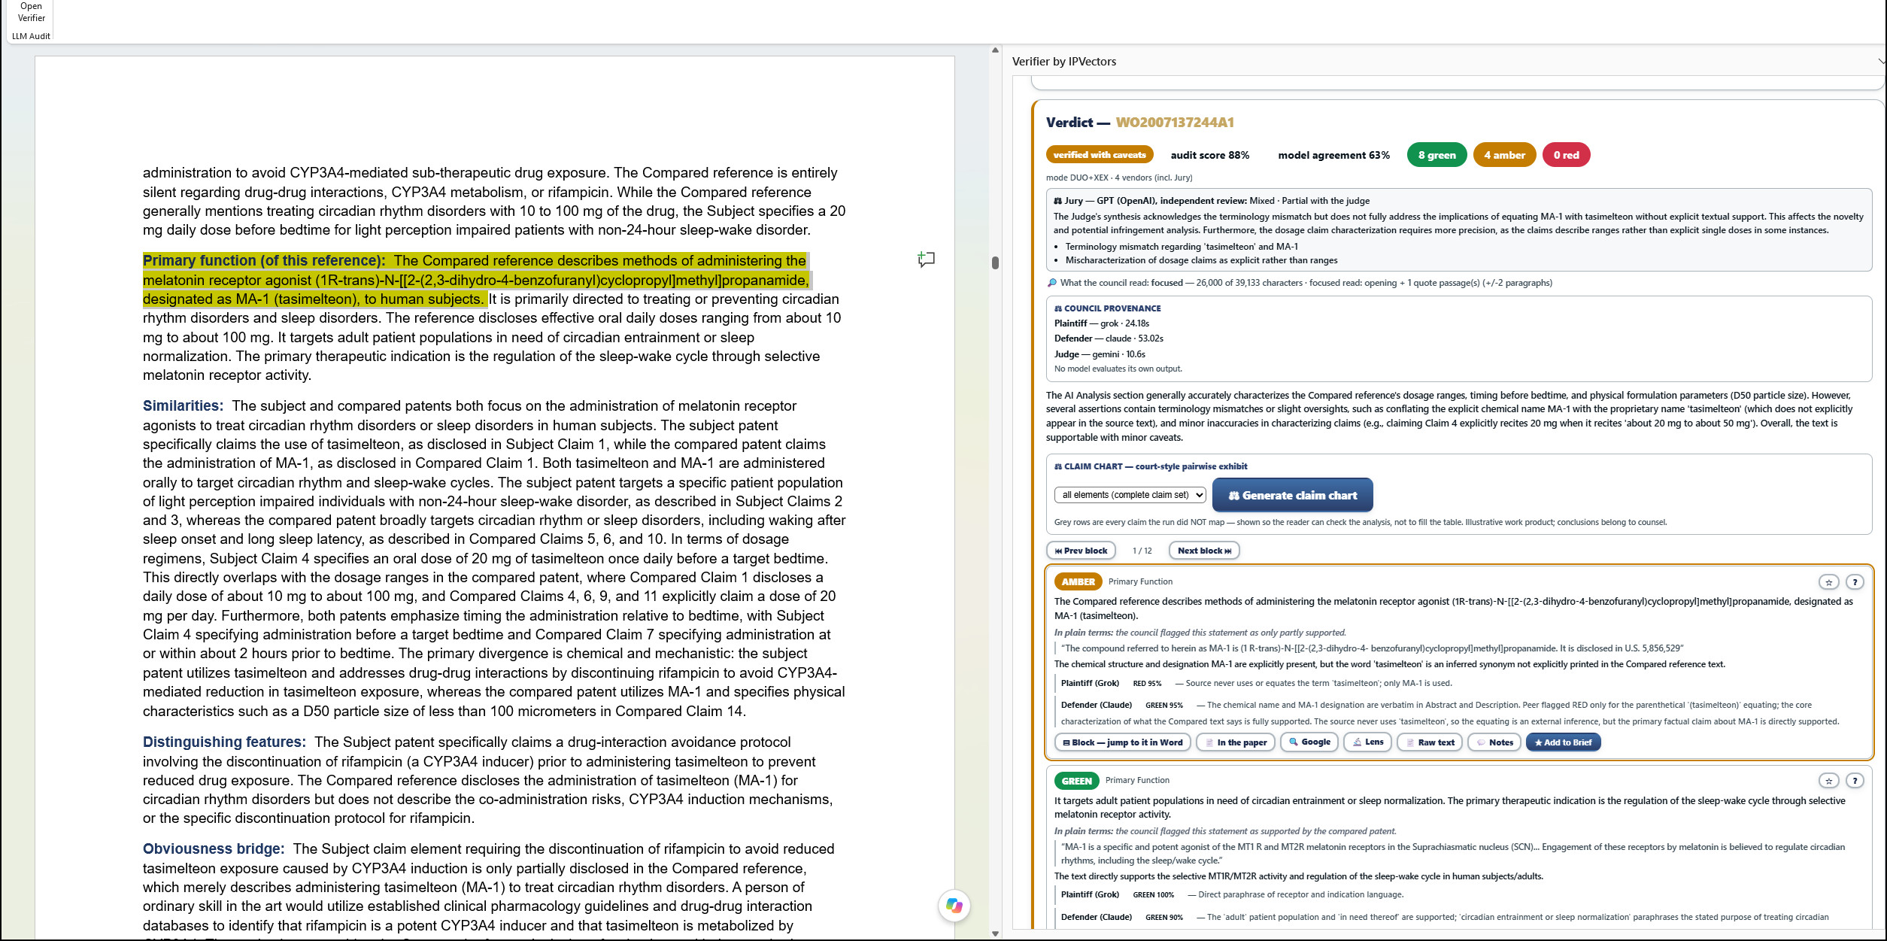
Task: Search the statement with Google
Action: 1309,742
